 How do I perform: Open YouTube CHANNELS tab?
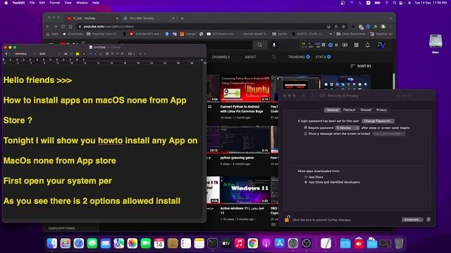pos(221,57)
